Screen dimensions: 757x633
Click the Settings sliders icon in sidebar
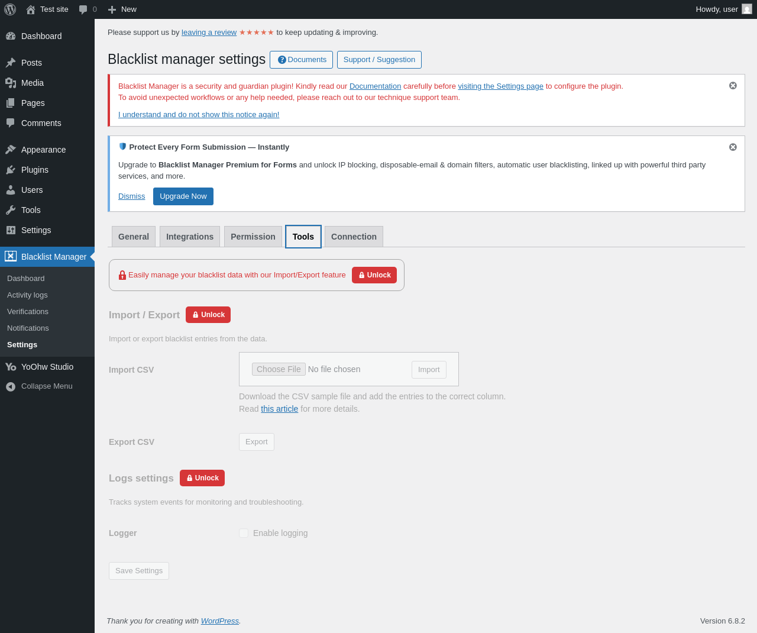click(11, 230)
